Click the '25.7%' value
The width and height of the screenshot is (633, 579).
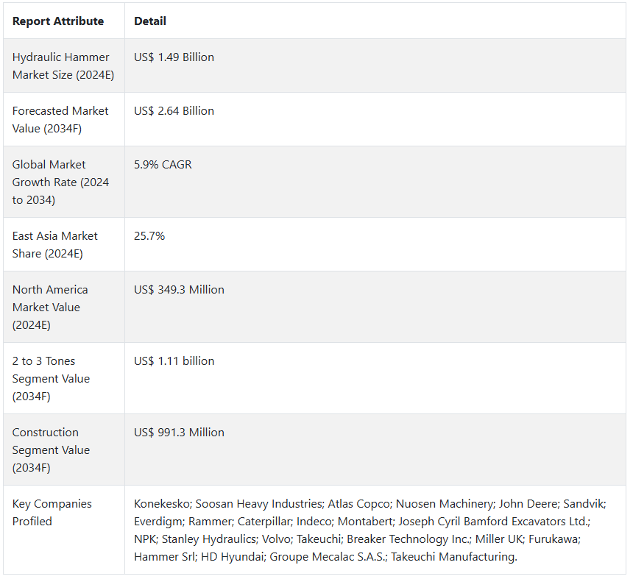pos(149,236)
